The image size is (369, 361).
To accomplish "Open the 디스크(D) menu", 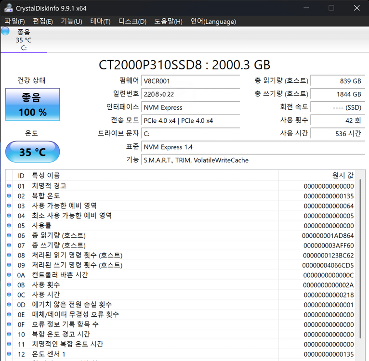I will (132, 21).
